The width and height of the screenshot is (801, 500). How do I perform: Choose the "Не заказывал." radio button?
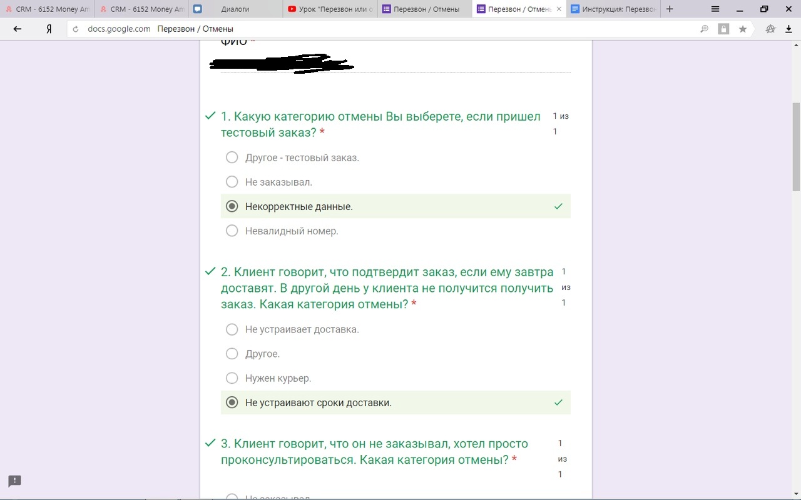pyautogui.click(x=232, y=182)
